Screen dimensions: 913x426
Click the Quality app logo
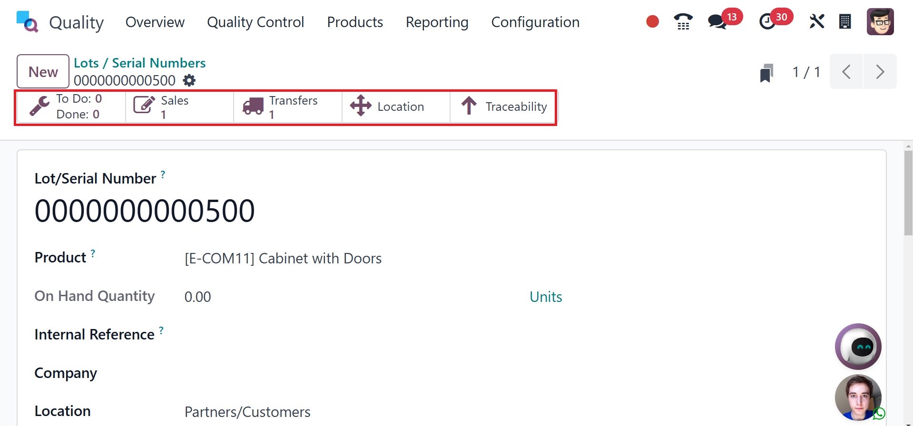pyautogui.click(x=27, y=22)
